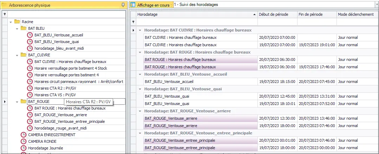The height and width of the screenshot is (154, 379).
Task: Click clock icon of BAT_BLEU_Ventouse_accueil in tree
Action: point(30,35)
